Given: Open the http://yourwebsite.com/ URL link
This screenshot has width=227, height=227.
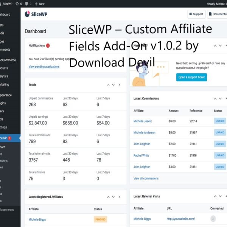Looking at the screenshot, I should tap(181, 219).
